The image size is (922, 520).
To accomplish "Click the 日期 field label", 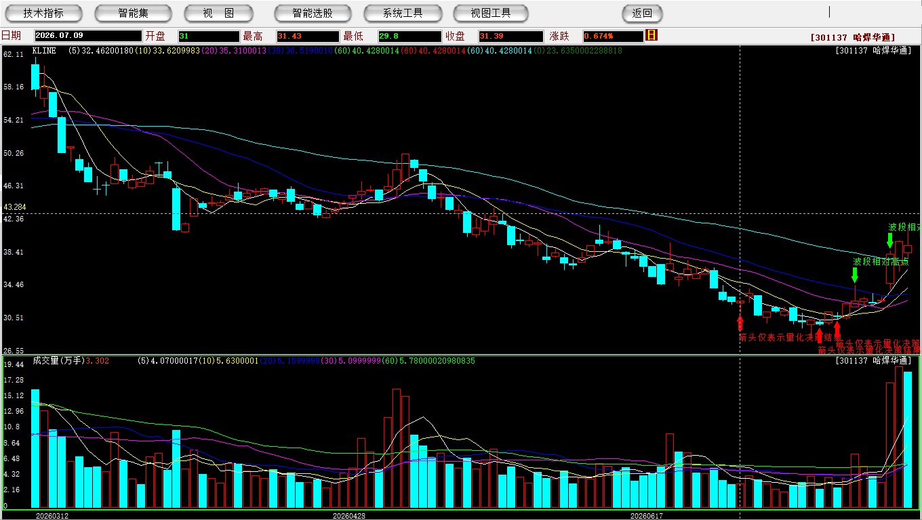I will 12,36.
